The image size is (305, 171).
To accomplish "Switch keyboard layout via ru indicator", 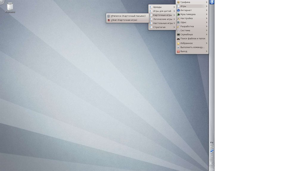I will [212, 142].
